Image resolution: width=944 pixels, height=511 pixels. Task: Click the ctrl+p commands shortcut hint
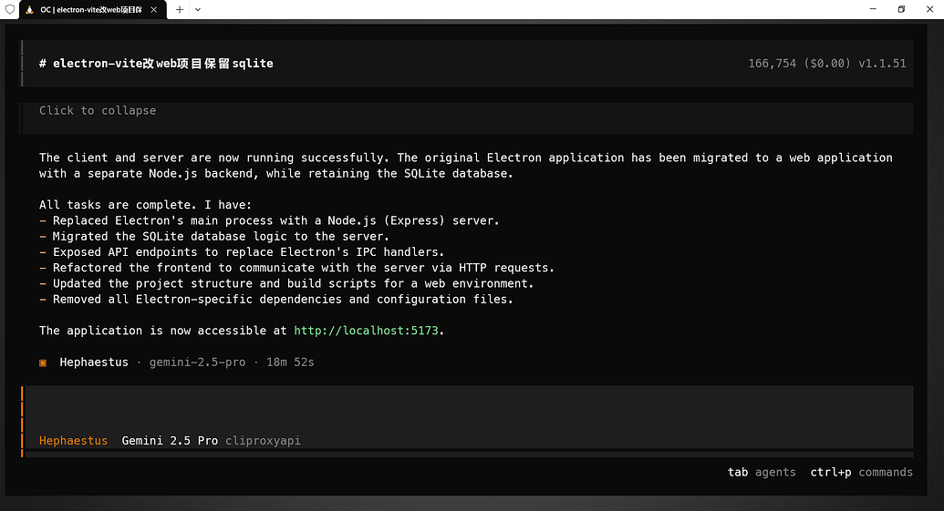(862, 472)
